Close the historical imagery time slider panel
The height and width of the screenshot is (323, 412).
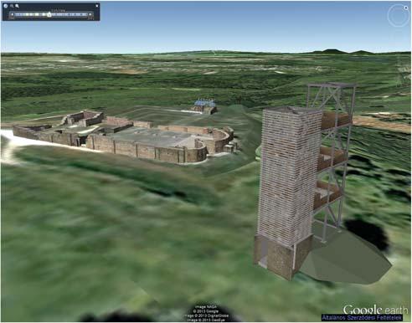point(97,6)
